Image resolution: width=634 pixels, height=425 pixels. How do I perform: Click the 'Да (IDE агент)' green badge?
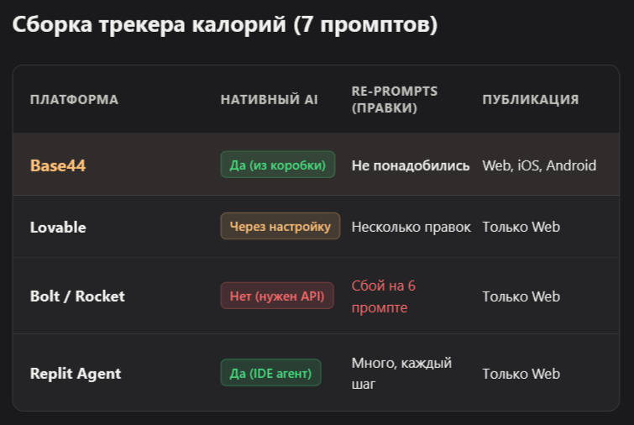270,373
